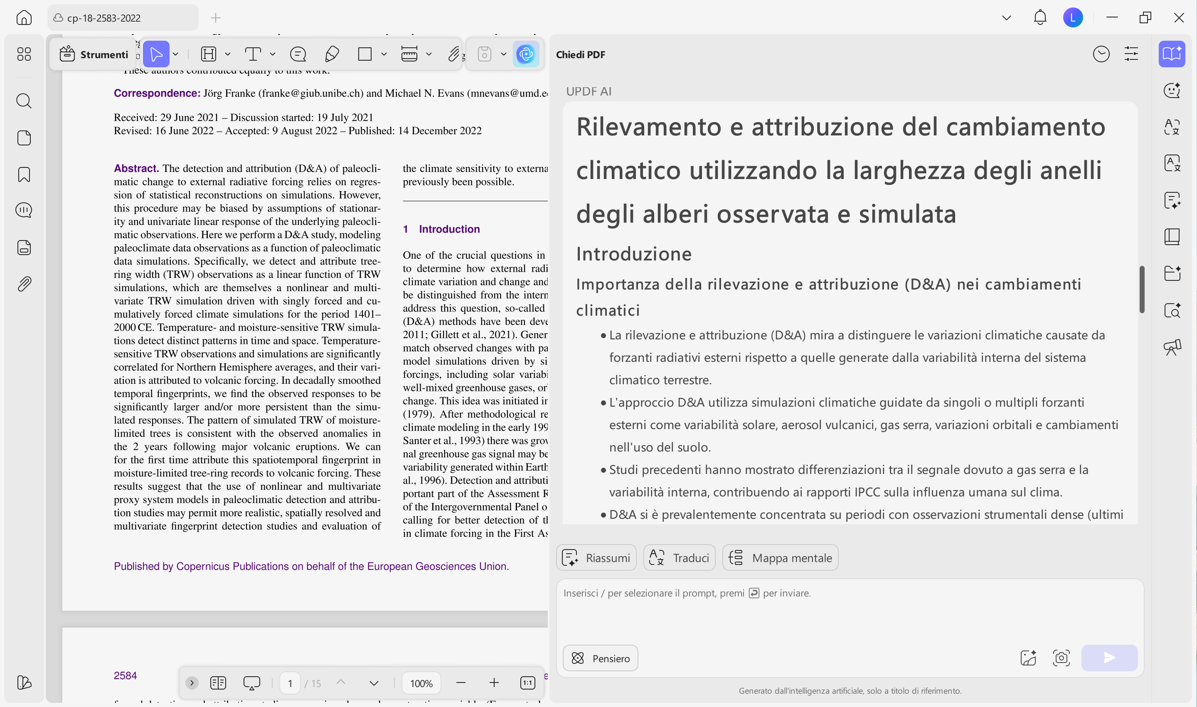Open the document translation icon in right sidebar
1197x707 pixels.
pyautogui.click(x=1172, y=163)
